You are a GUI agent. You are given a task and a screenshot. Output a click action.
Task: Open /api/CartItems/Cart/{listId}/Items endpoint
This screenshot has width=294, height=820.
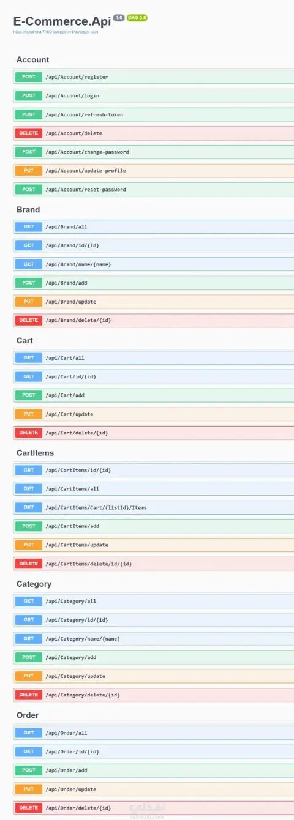(154, 507)
